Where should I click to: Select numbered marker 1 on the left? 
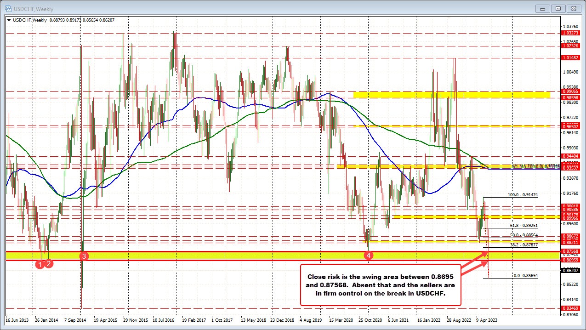pos(40,265)
